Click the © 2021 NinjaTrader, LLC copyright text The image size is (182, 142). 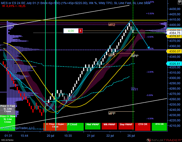tap(18, 128)
